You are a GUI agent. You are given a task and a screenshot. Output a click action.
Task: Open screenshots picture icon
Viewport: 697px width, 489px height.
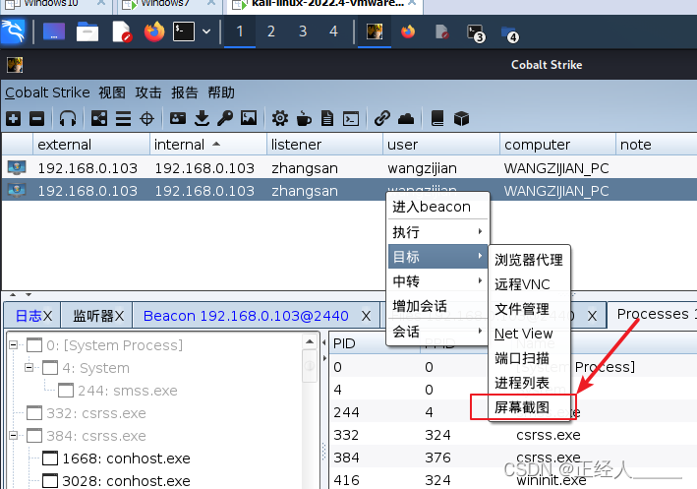[249, 118]
